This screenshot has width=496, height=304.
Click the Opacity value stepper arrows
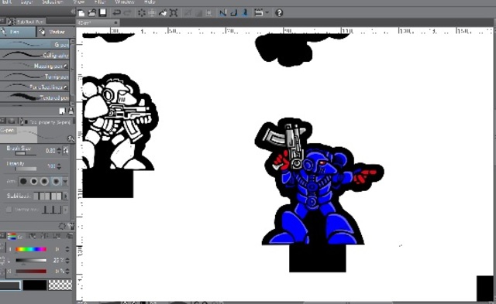(x=59, y=166)
